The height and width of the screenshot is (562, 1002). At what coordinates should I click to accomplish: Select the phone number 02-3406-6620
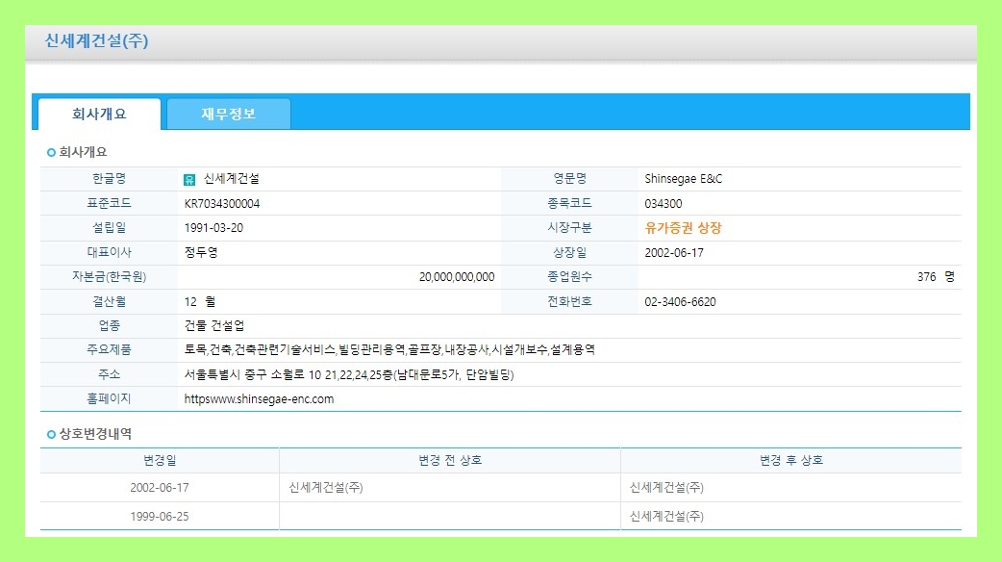tap(680, 302)
